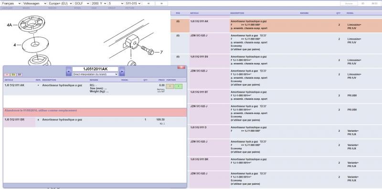Image resolution: width=382 pixels, height=189 pixels.
Task: Open the Volkswagen brand dropdown
Action: point(34,3)
